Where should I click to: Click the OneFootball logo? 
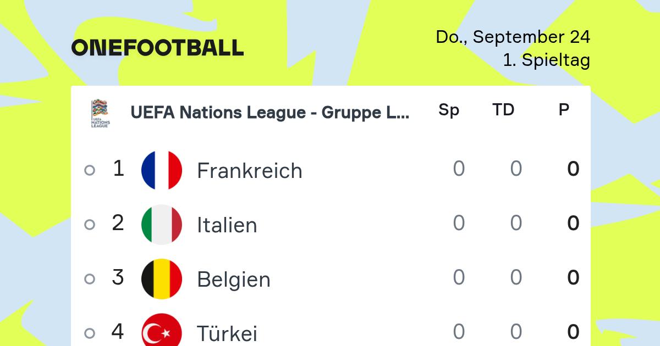coord(157,48)
